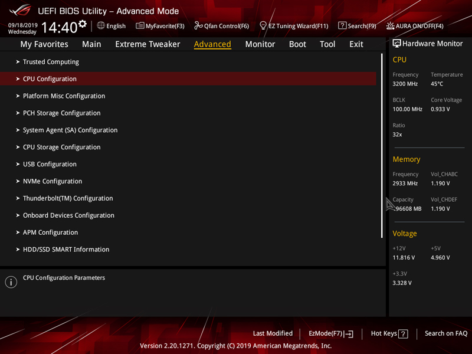Screen dimensions: 472x354
Task: Expand the arrow beside NVMe Configuration
Action: (18, 181)
